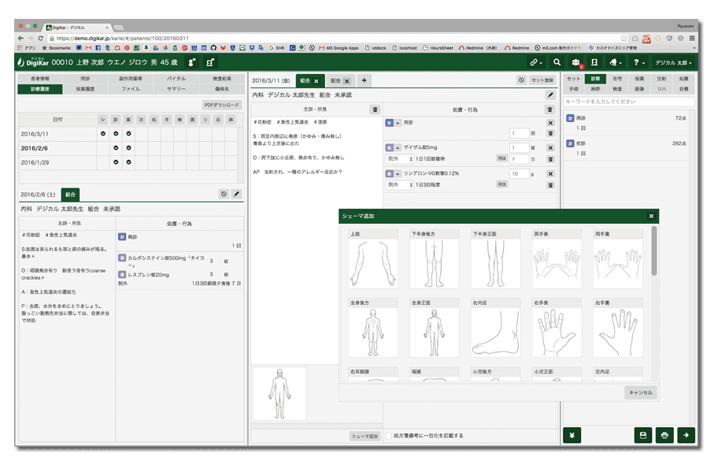Open the 検査結果 tab
Image resolution: width=718 pixels, height=464 pixels.
(x=222, y=79)
